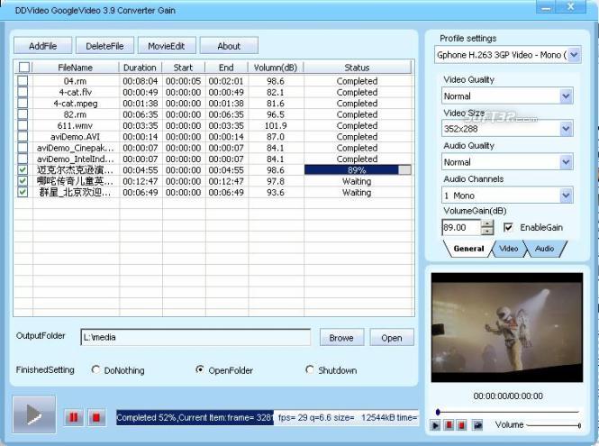Switch to the General tab
This screenshot has width=599, height=446.
pos(468,249)
